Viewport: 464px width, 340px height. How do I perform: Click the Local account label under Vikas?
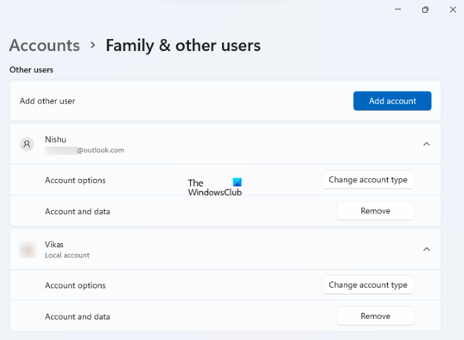pos(67,255)
